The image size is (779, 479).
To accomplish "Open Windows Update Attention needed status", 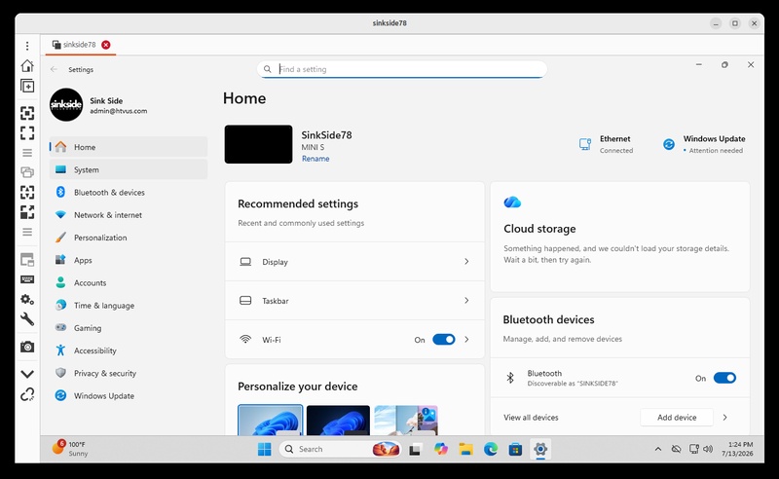I will point(704,144).
